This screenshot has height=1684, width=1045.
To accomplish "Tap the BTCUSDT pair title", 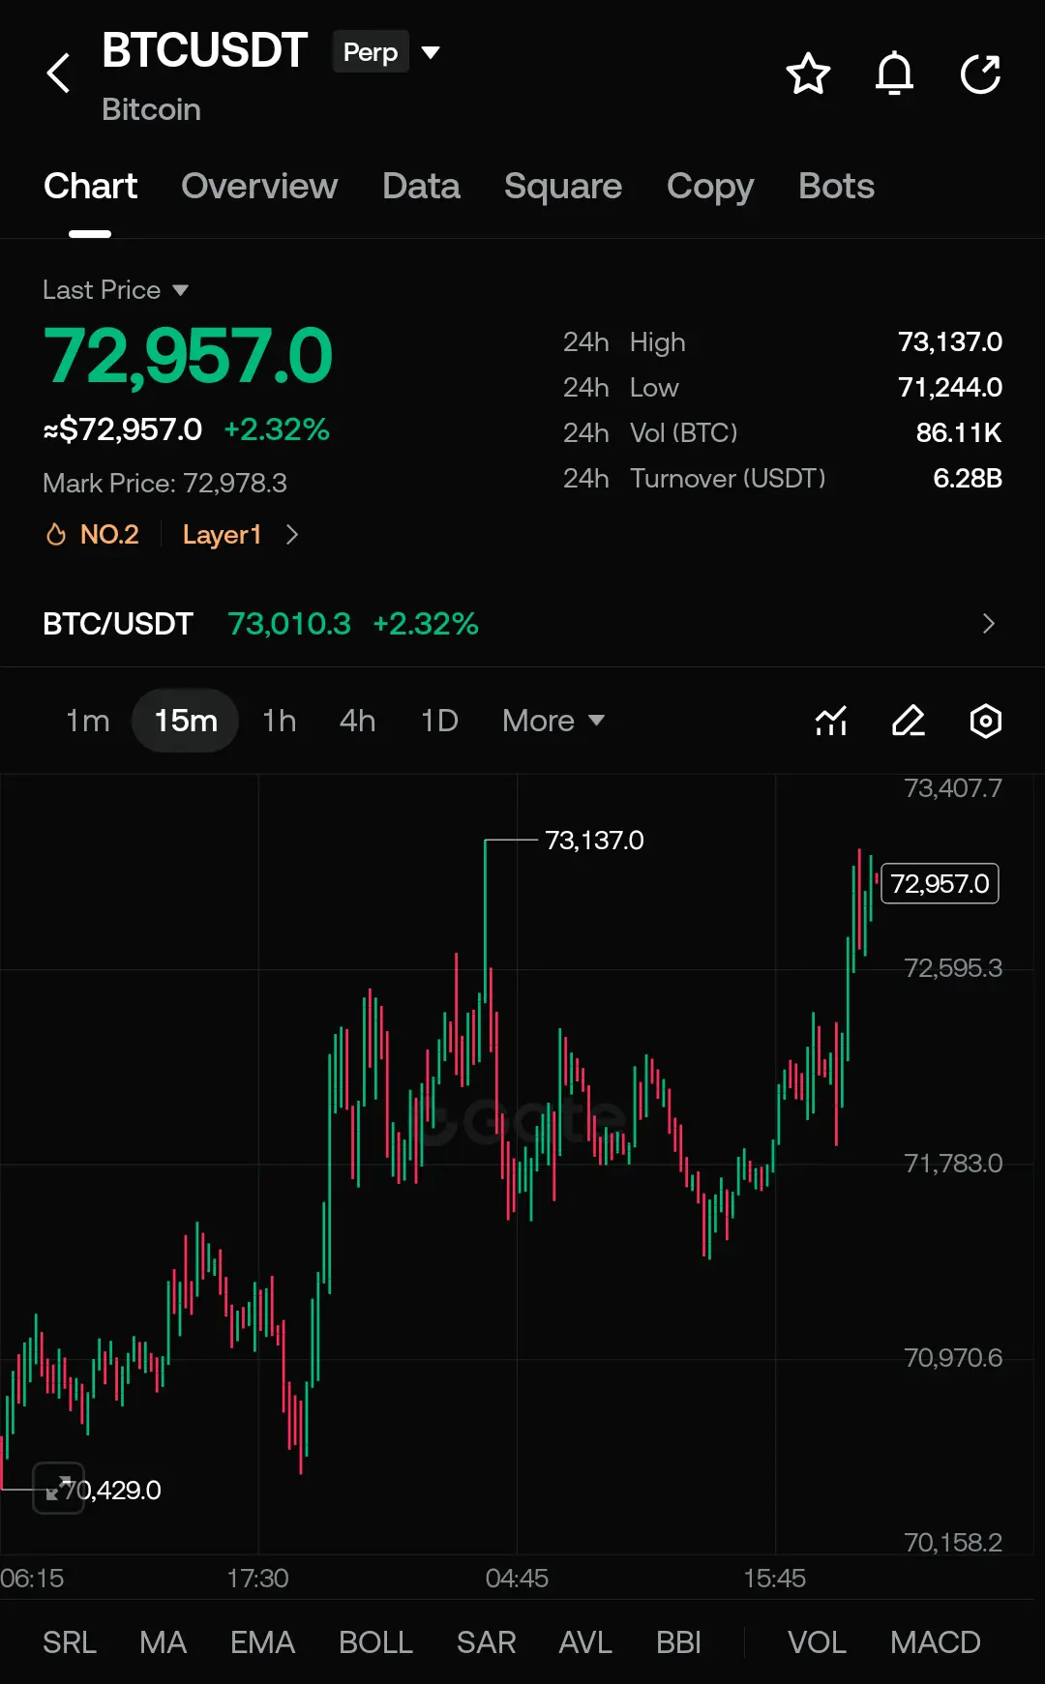I will click(x=205, y=50).
